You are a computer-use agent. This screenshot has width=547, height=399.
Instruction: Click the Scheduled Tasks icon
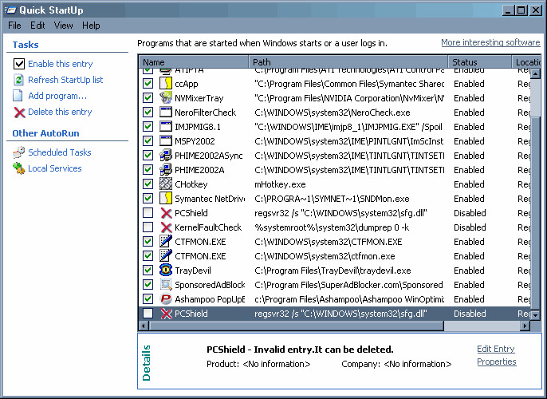(19, 152)
